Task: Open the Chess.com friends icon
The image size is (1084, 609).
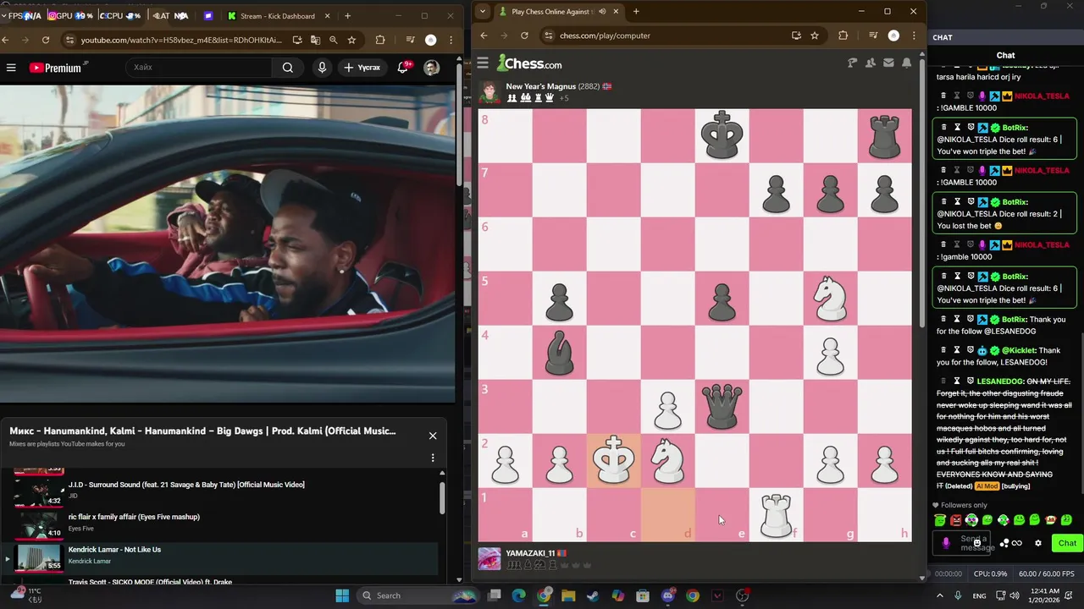Action: pyautogui.click(x=871, y=63)
